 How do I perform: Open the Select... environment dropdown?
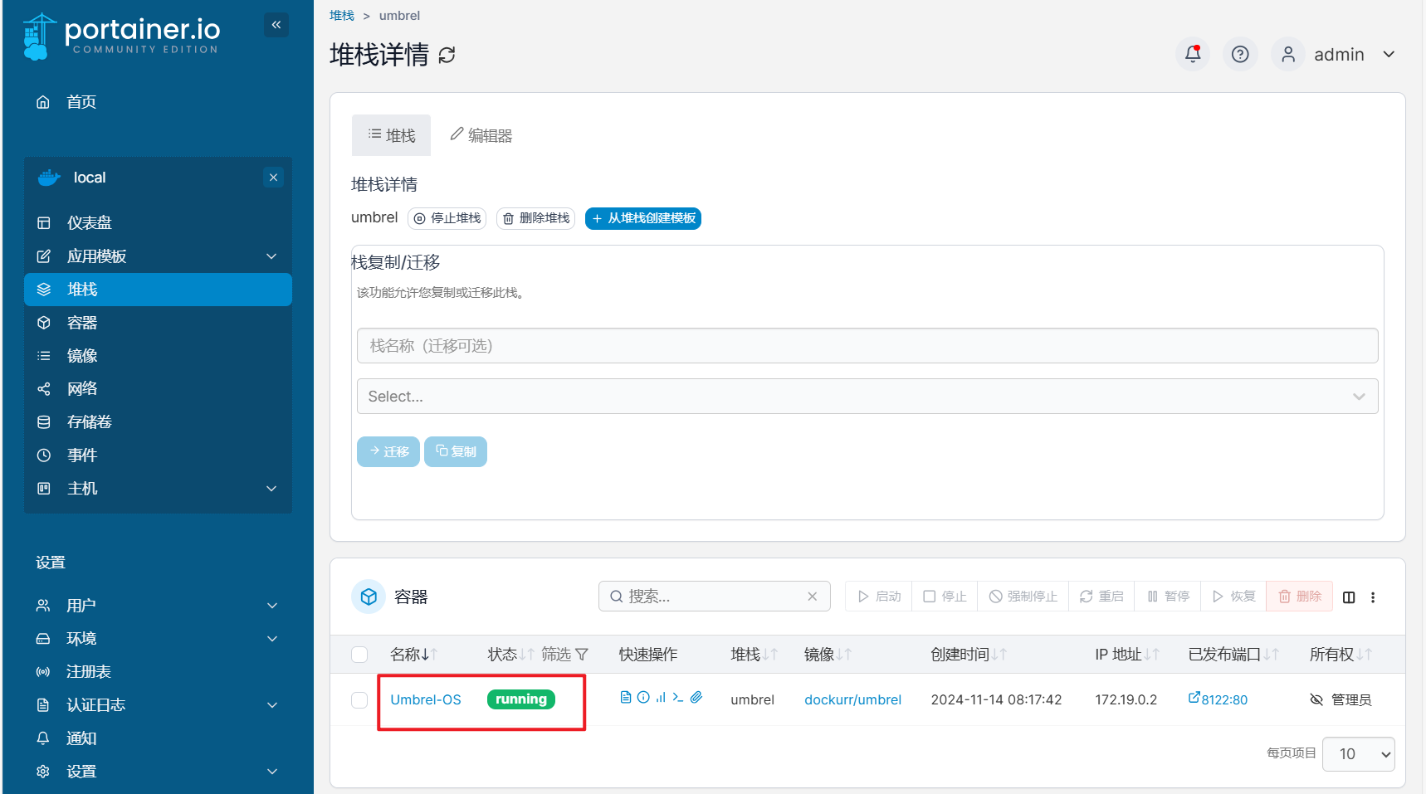coord(867,397)
